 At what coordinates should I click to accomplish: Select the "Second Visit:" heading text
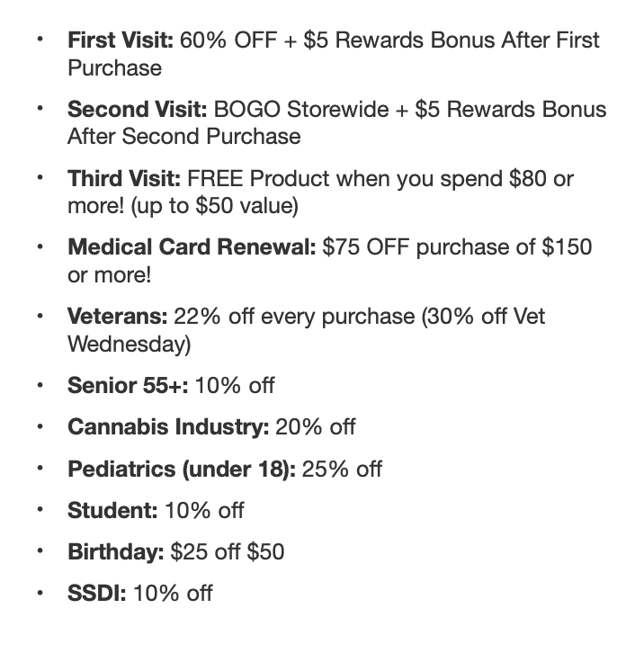coord(137,110)
